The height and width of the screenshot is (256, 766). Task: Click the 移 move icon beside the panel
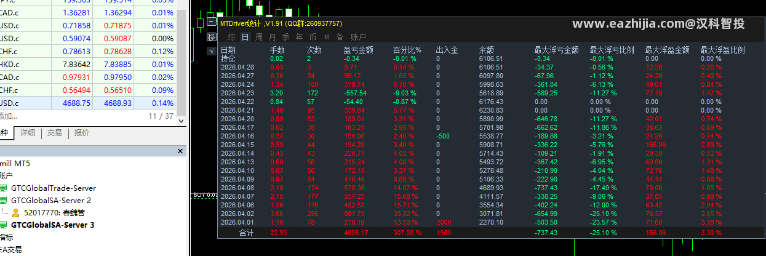(x=212, y=37)
